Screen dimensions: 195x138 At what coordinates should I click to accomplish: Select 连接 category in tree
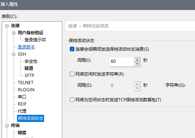coord(15,26)
